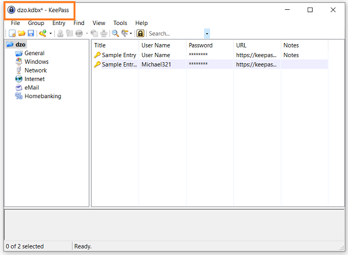The width and height of the screenshot is (348, 255).
Task: Open the Find menu
Action: click(x=79, y=23)
